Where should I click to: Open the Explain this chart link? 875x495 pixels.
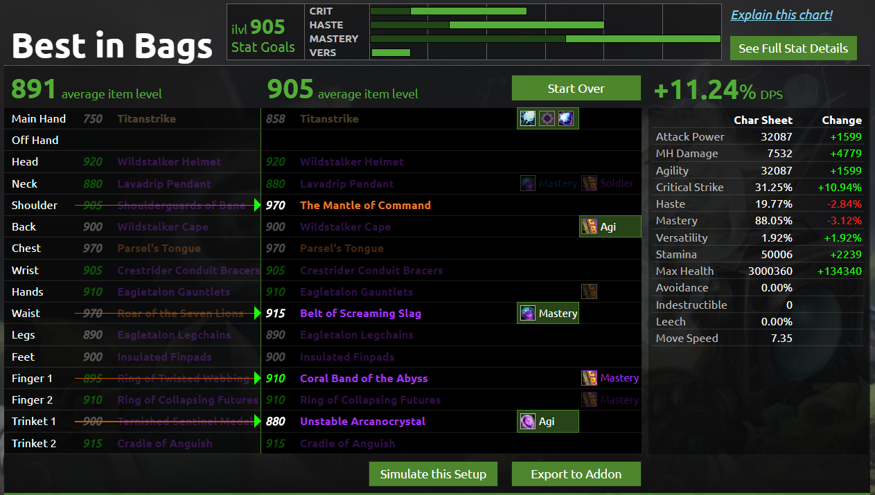781,15
